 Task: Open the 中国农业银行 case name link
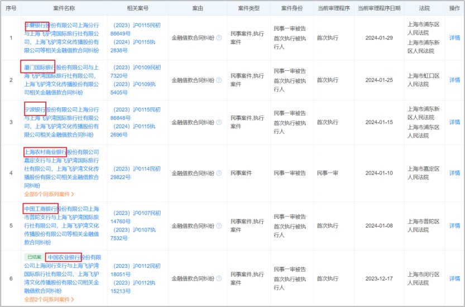[x=64, y=257]
